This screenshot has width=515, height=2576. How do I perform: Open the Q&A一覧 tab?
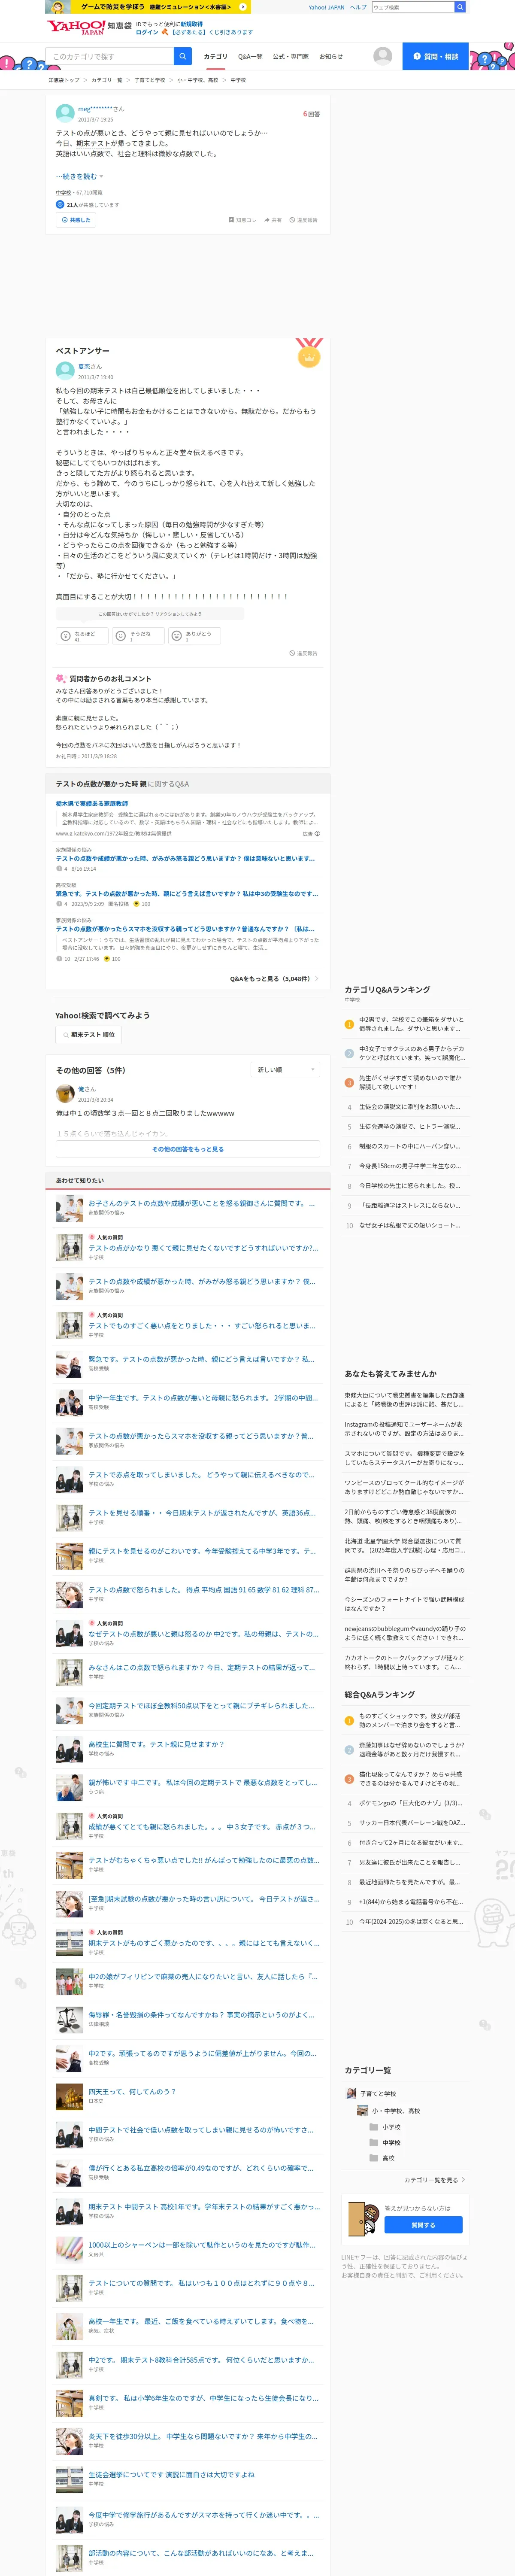tap(250, 57)
